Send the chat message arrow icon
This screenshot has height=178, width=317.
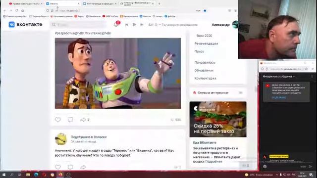[x=311, y=167]
